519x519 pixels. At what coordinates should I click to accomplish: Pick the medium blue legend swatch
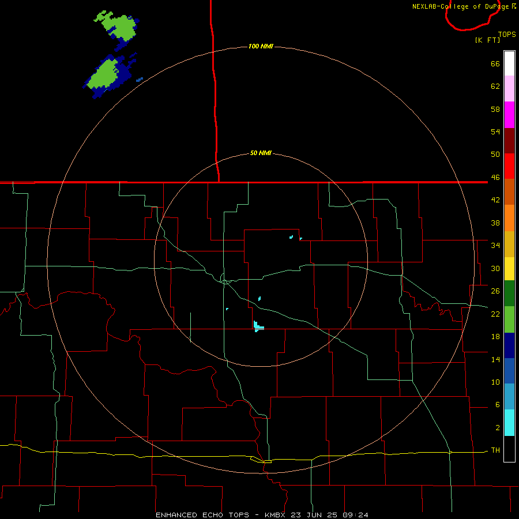[x=509, y=371]
